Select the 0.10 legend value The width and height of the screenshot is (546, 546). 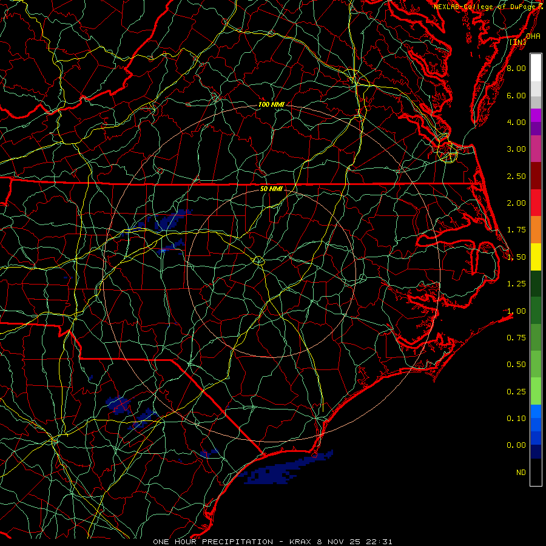[516, 419]
